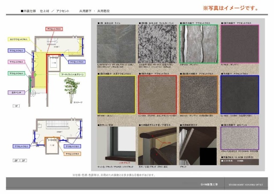The image size is (274, 194).
Task: Click the 2F floor tag
Action: point(16,161)
